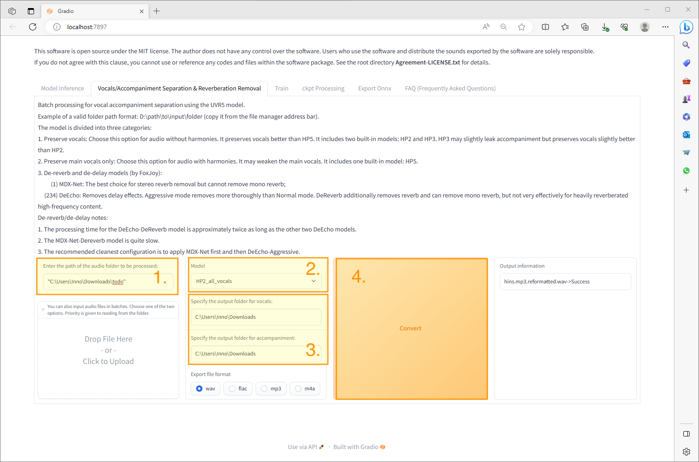Click vocals output folder field
This screenshot has width=699, height=462.
point(256,317)
